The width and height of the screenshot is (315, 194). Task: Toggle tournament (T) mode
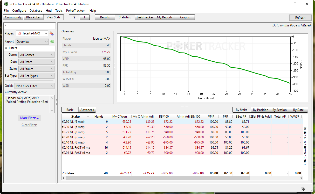[x=84, y=17]
